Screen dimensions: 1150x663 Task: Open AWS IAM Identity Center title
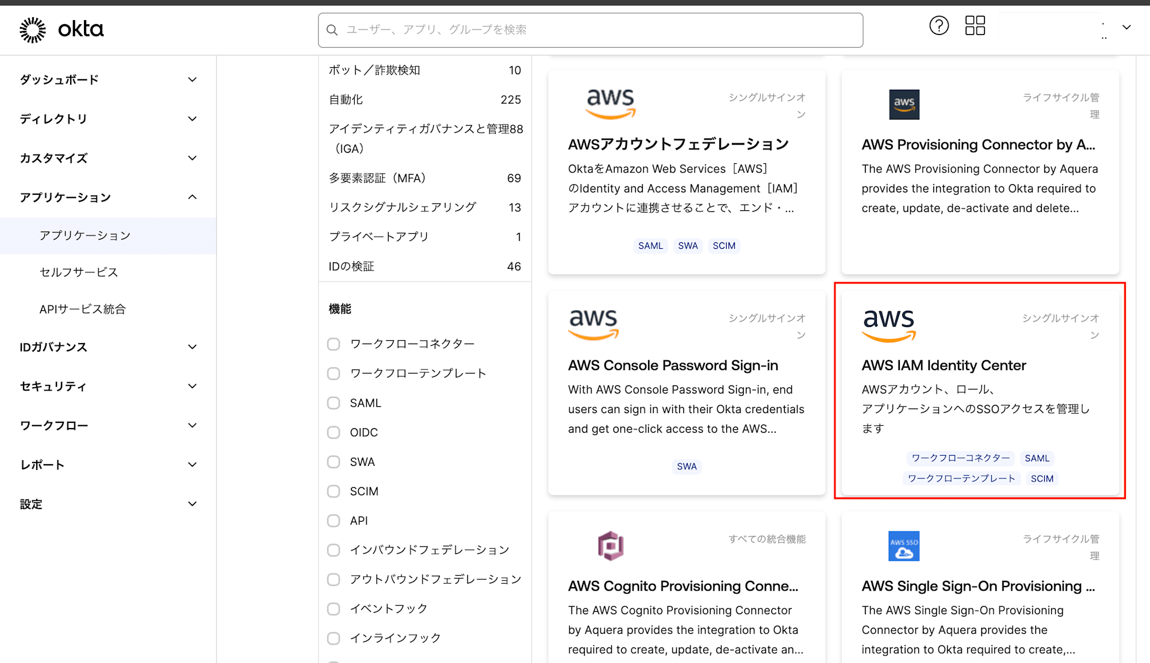pos(944,365)
